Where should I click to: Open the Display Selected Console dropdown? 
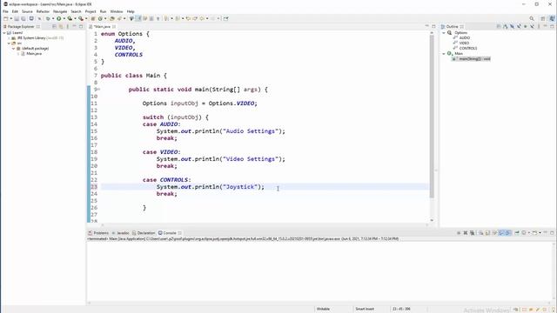click(529, 233)
